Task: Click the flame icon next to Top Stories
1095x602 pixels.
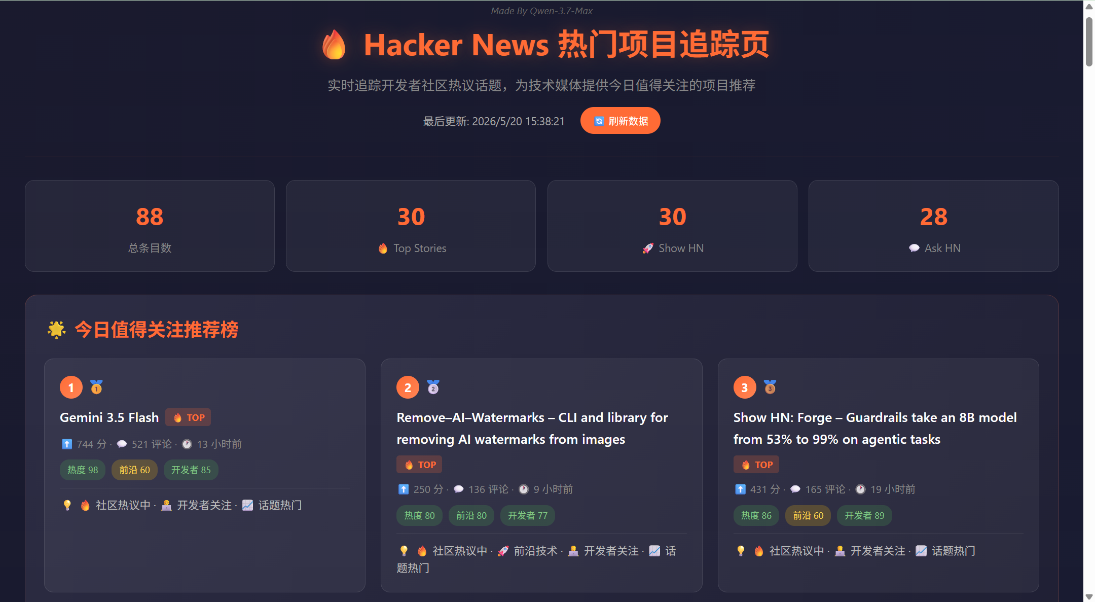Action: tap(383, 249)
